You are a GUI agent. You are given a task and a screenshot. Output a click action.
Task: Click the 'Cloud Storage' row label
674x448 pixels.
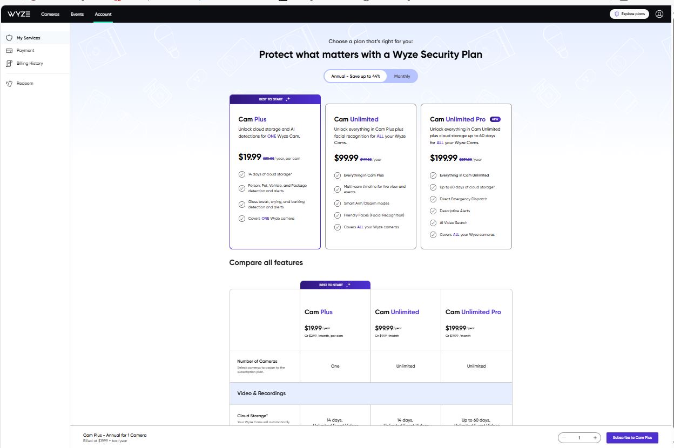point(253,416)
